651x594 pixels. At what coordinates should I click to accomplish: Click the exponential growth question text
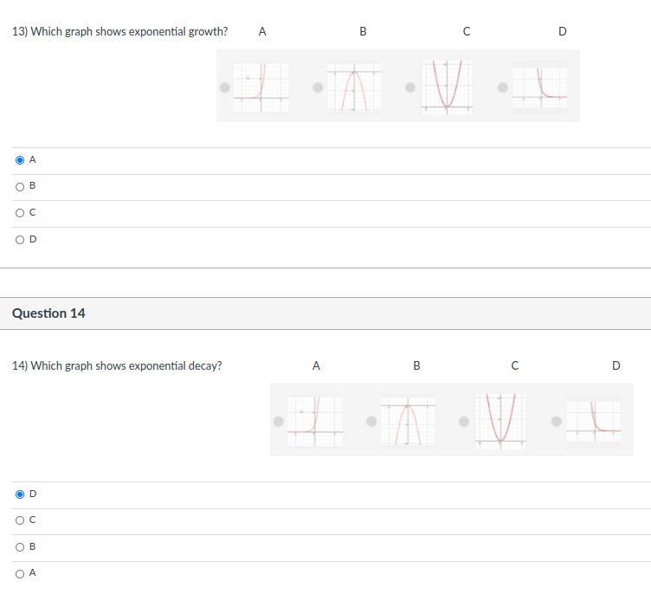coord(120,32)
